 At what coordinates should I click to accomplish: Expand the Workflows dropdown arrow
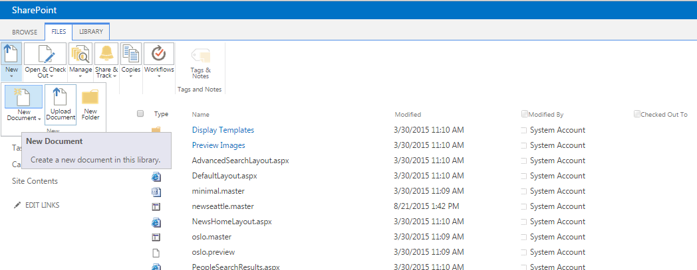coord(159,76)
